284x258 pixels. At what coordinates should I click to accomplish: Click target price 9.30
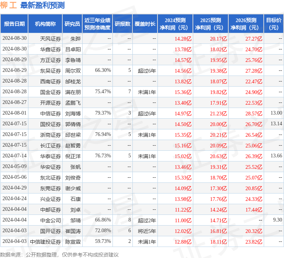(x=277, y=220)
